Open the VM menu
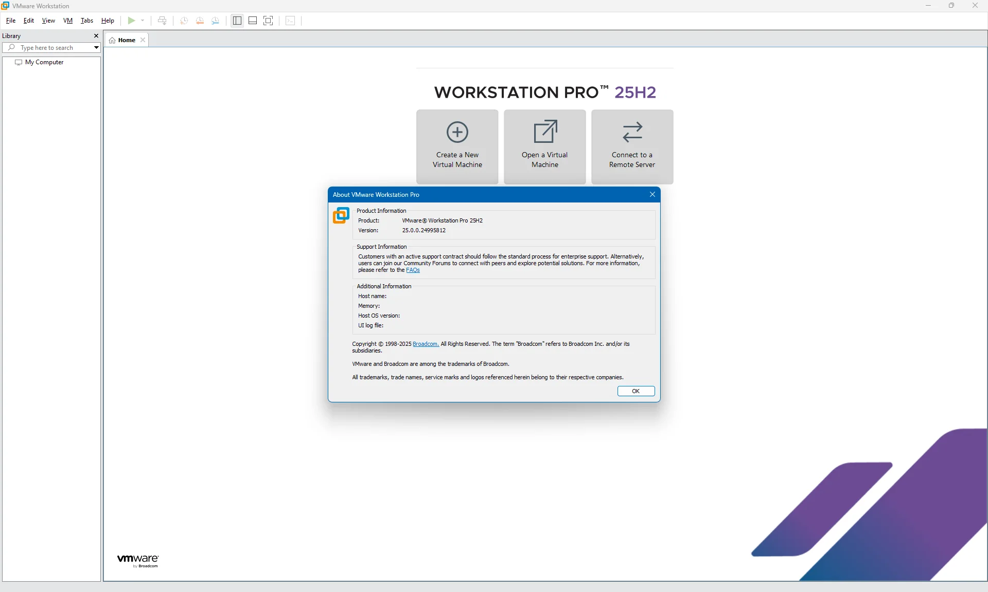Viewport: 988px width, 592px height. [x=68, y=21]
